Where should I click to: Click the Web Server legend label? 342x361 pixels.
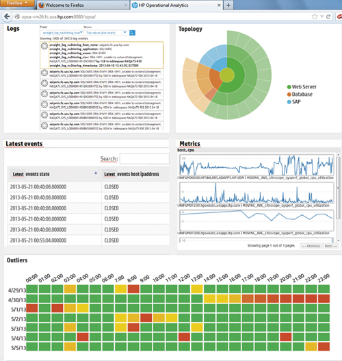click(304, 87)
